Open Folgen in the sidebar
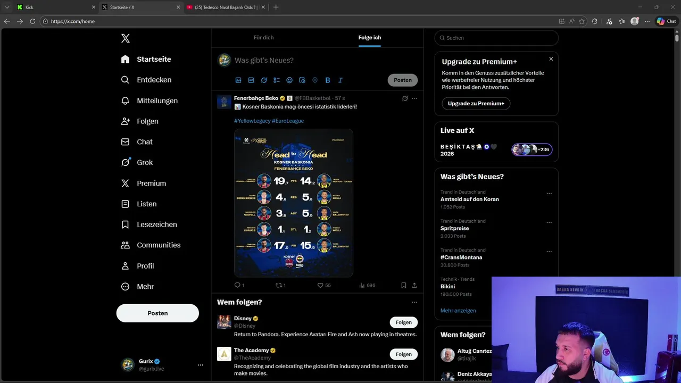 tap(139, 121)
